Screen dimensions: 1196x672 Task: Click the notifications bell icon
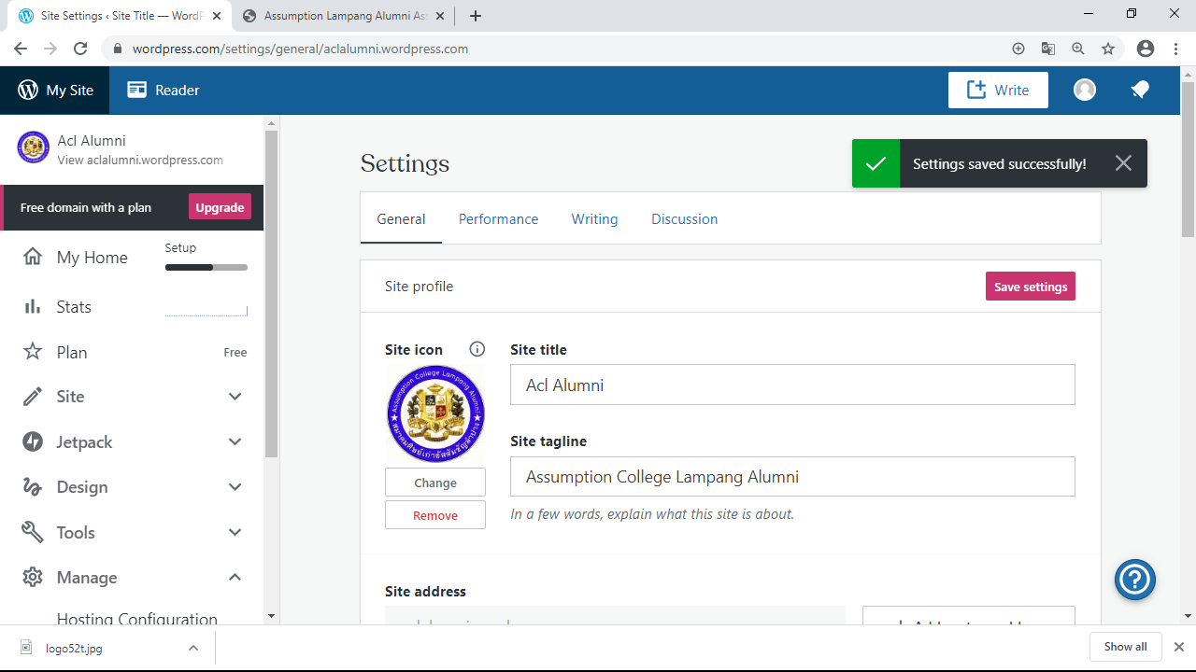(1139, 90)
